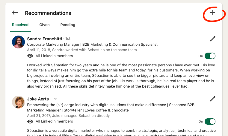Click Sandra's recommendation text paragraph
228x136 pixels.
coord(121,76)
